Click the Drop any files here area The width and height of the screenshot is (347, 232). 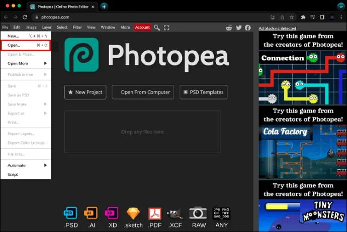142,132
